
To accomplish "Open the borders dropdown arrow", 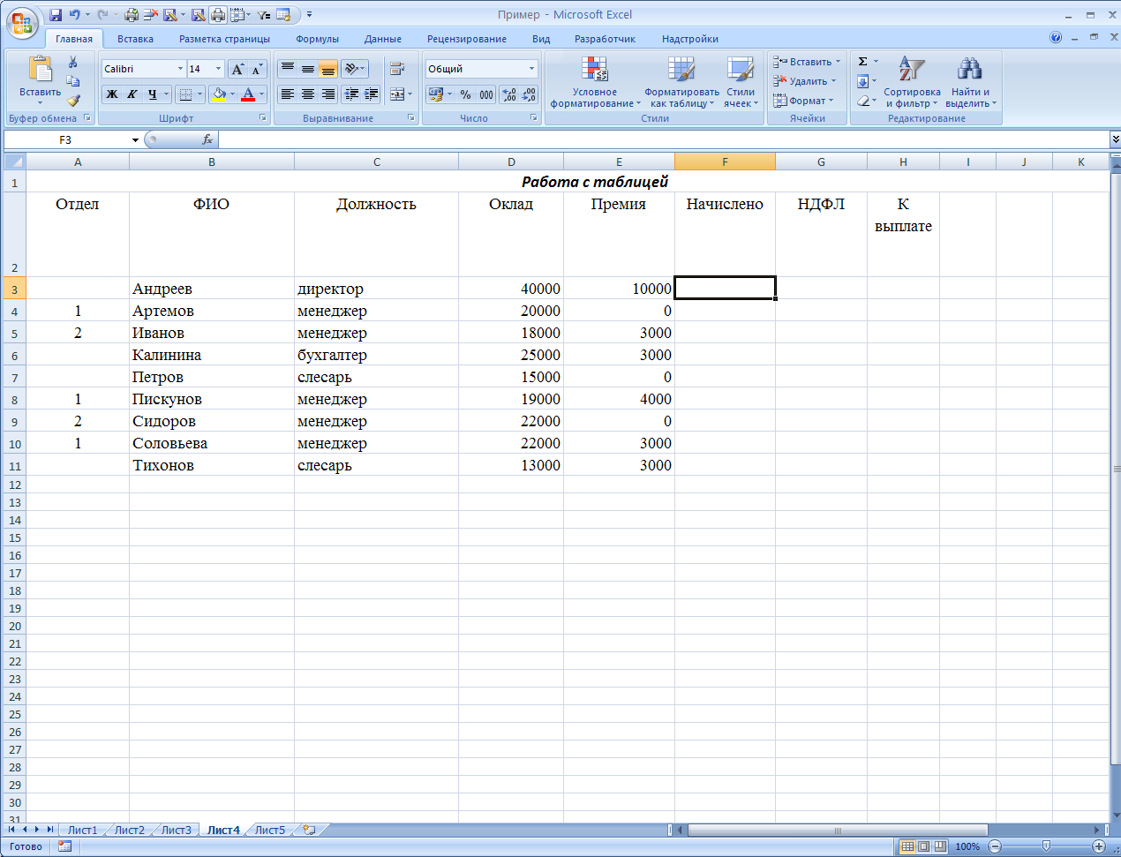I will point(199,94).
